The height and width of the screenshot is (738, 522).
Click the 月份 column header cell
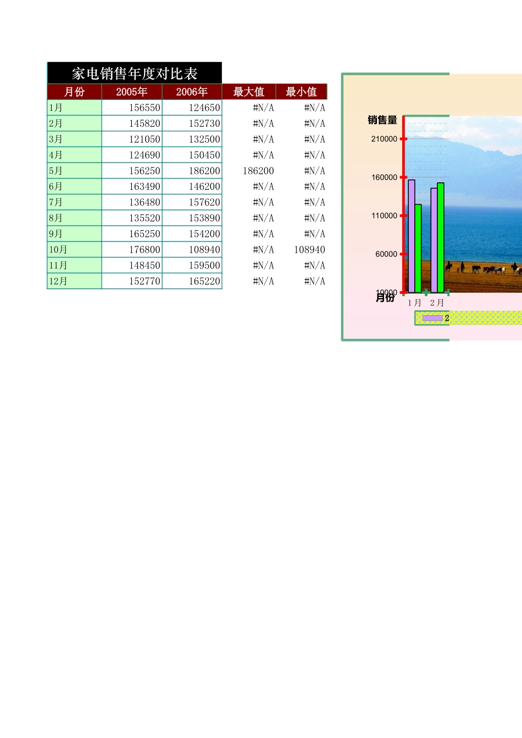click(x=74, y=92)
